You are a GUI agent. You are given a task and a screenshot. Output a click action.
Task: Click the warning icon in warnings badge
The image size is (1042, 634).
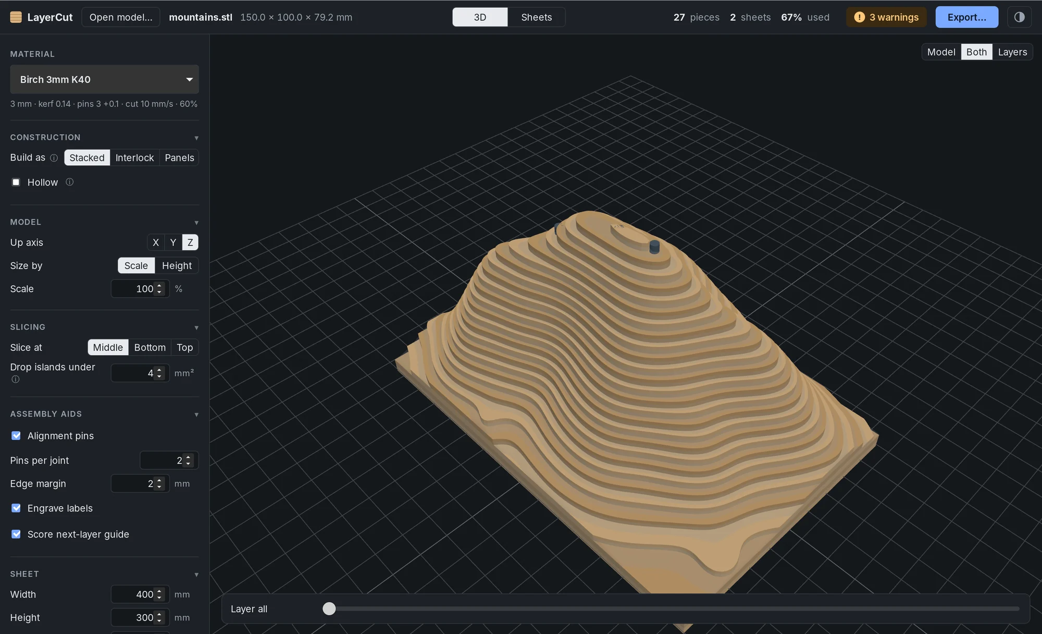click(x=859, y=17)
